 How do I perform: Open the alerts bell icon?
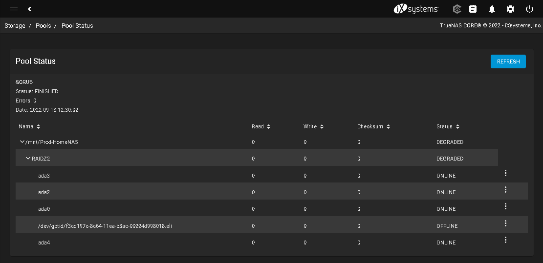click(492, 9)
